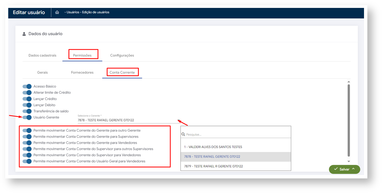Select 1 - VALDERI ALVES DOS SANTOS TESTES
This screenshot has width=382, height=193.
click(213, 147)
